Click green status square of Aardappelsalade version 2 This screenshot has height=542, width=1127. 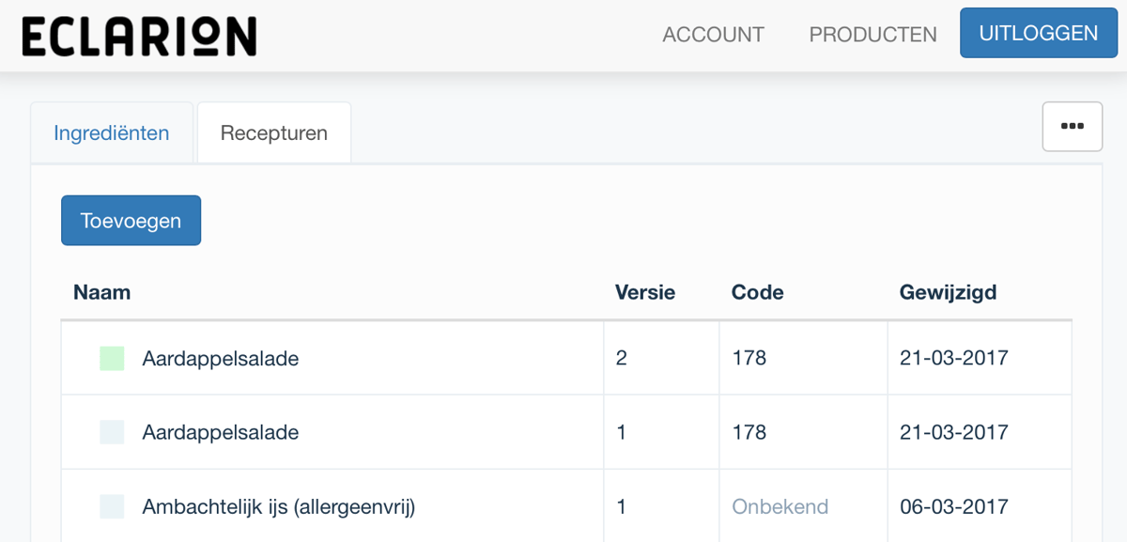pyautogui.click(x=112, y=358)
